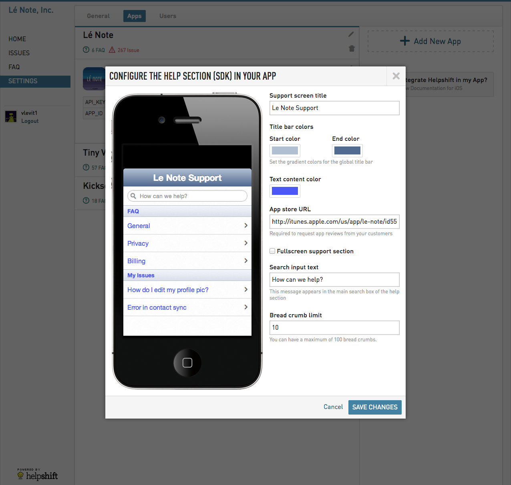Click Lé Note, Inc. company title
511x485 pixels.
point(31,10)
